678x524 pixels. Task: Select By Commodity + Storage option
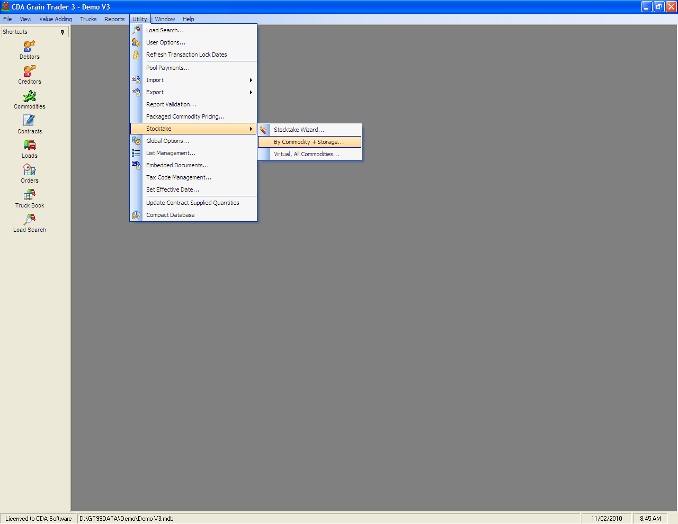point(309,142)
